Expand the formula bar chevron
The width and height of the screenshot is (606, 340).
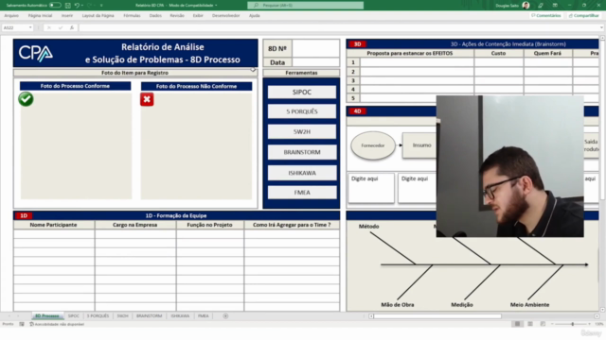click(x=601, y=27)
